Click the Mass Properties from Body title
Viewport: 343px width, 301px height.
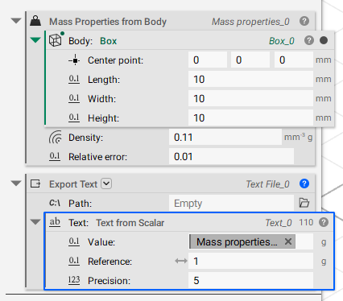(x=108, y=22)
